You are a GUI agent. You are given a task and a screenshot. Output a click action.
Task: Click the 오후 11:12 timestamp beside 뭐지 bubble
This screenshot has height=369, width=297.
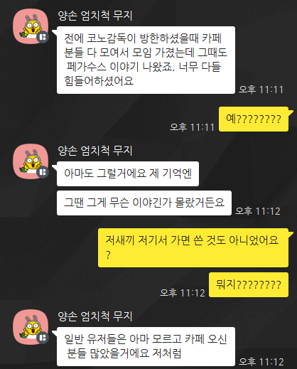tap(183, 293)
